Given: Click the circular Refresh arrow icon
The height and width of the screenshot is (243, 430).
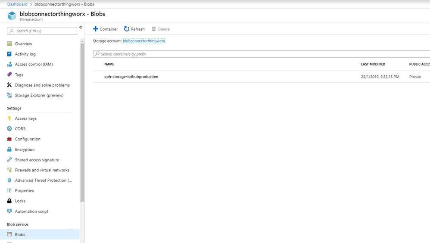Looking at the screenshot, I should pyautogui.click(x=126, y=29).
